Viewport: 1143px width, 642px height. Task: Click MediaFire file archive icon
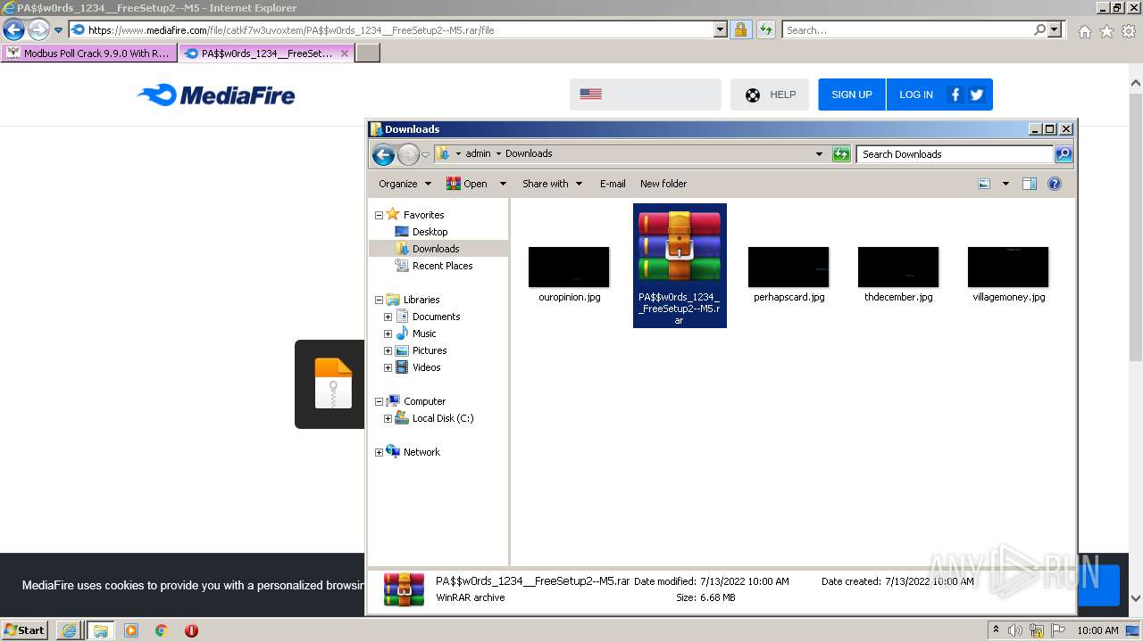click(x=333, y=383)
